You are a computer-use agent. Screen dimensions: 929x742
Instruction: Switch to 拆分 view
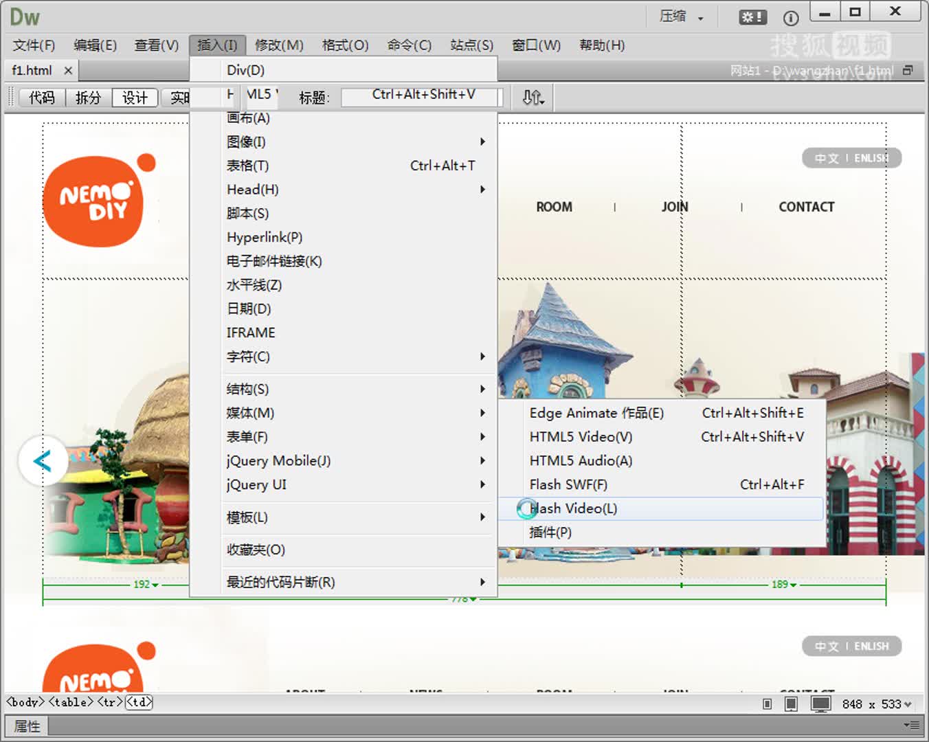[88, 98]
